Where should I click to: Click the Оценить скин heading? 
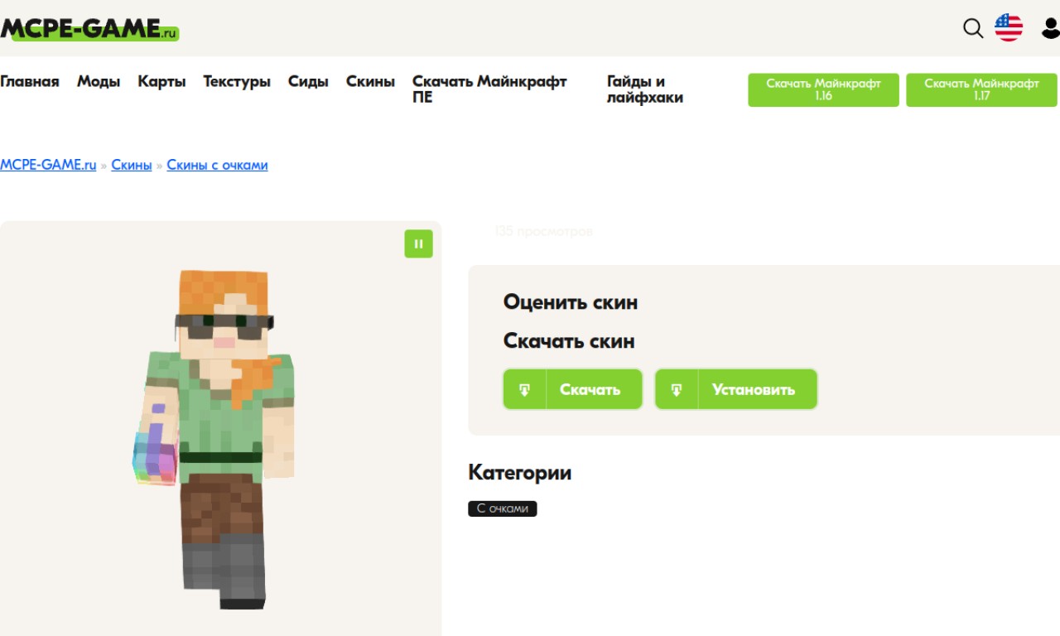point(571,301)
